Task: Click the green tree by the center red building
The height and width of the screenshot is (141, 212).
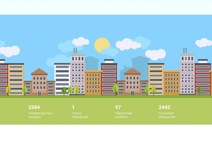Action: point(115,88)
